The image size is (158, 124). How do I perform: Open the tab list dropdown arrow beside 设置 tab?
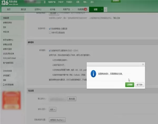pos(105,10)
